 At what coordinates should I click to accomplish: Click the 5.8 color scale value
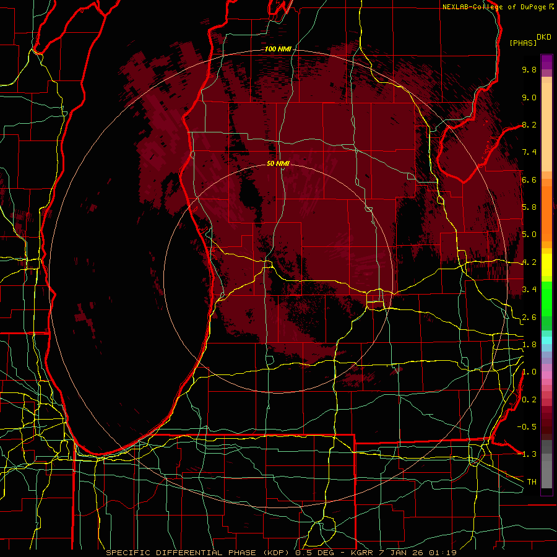click(x=529, y=207)
